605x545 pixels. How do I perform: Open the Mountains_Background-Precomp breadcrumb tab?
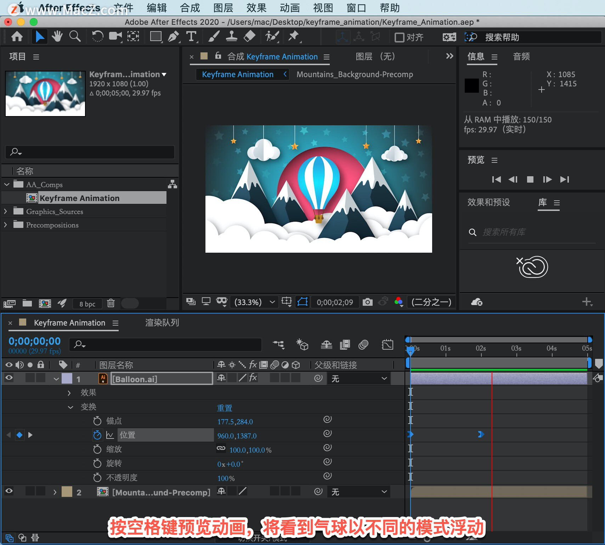(x=355, y=74)
